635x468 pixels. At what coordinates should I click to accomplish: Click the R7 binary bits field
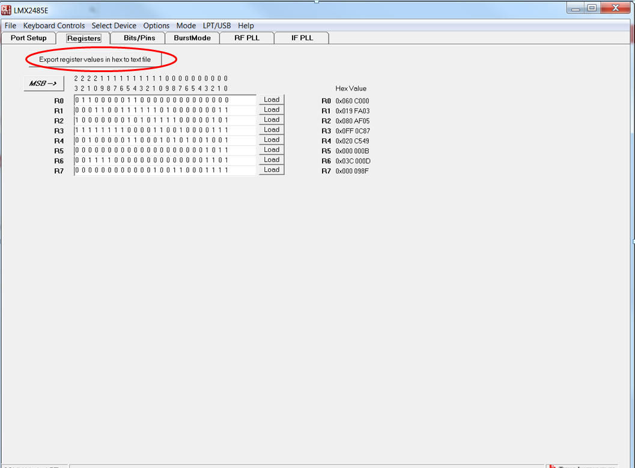[x=165, y=170]
